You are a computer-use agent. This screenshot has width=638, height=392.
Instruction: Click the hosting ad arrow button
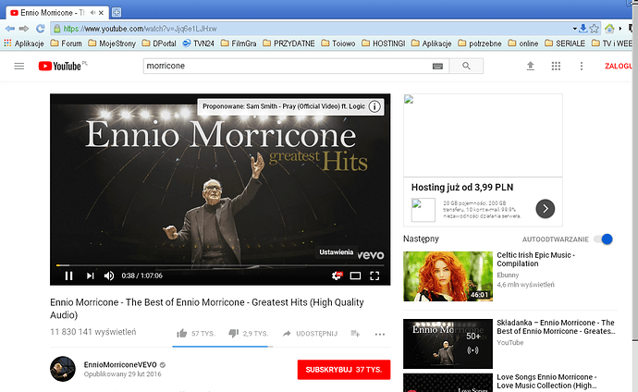pyautogui.click(x=546, y=209)
